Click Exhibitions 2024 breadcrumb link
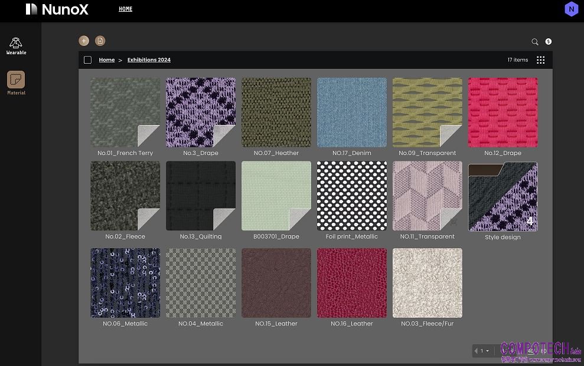584x366 pixels. tap(149, 60)
